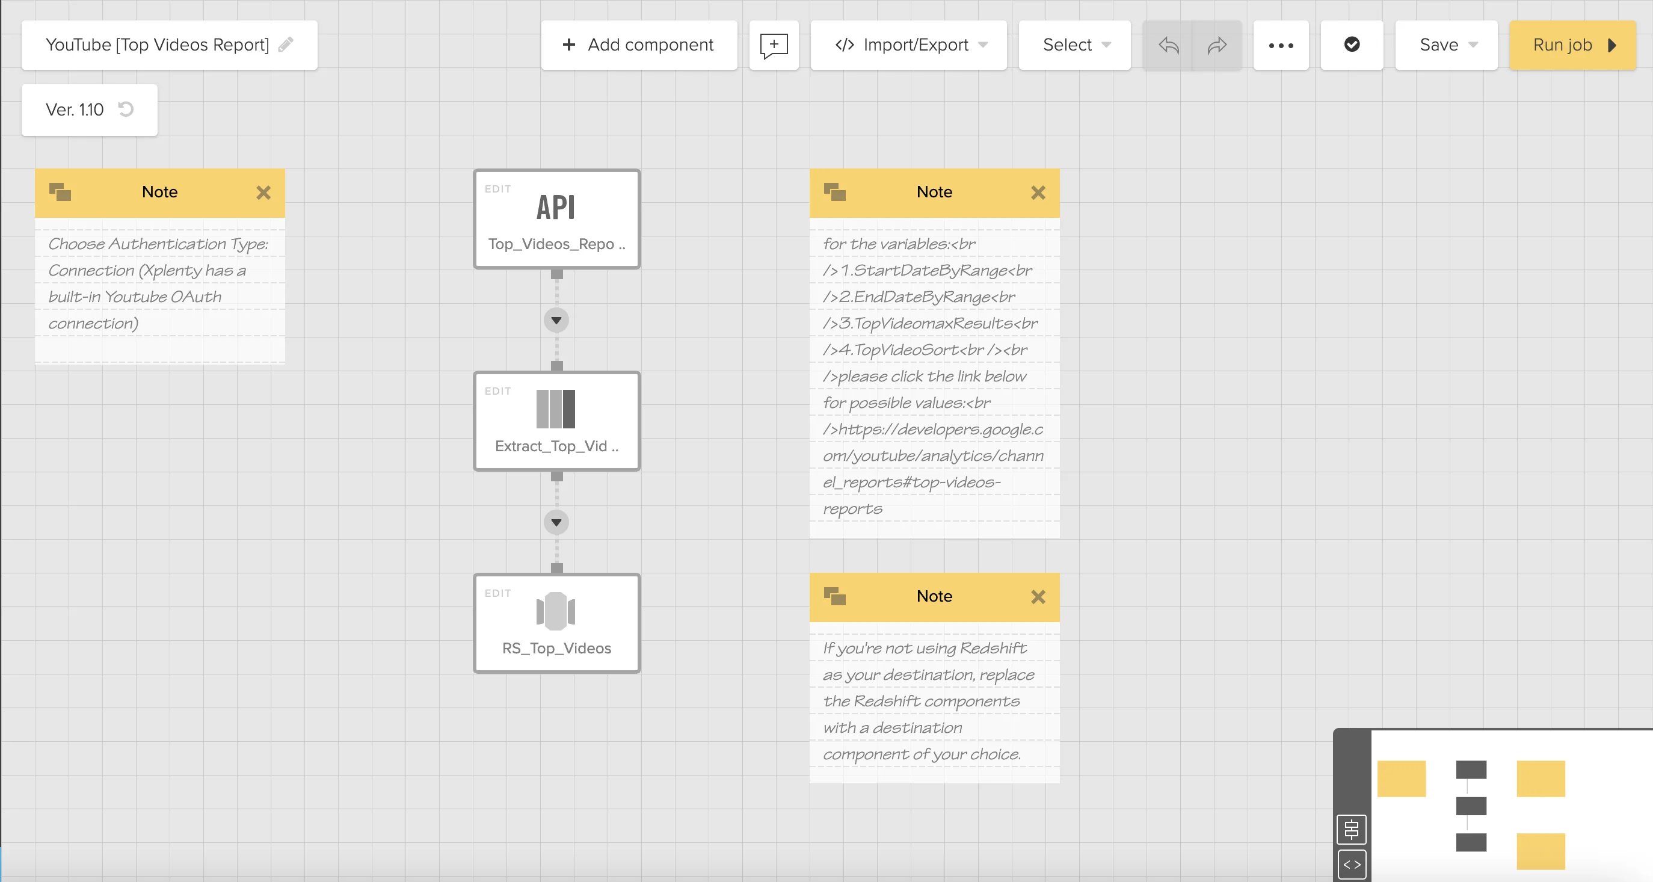This screenshot has width=1653, height=882.
Task: Validate package with checkmark icon
Action: 1352,45
